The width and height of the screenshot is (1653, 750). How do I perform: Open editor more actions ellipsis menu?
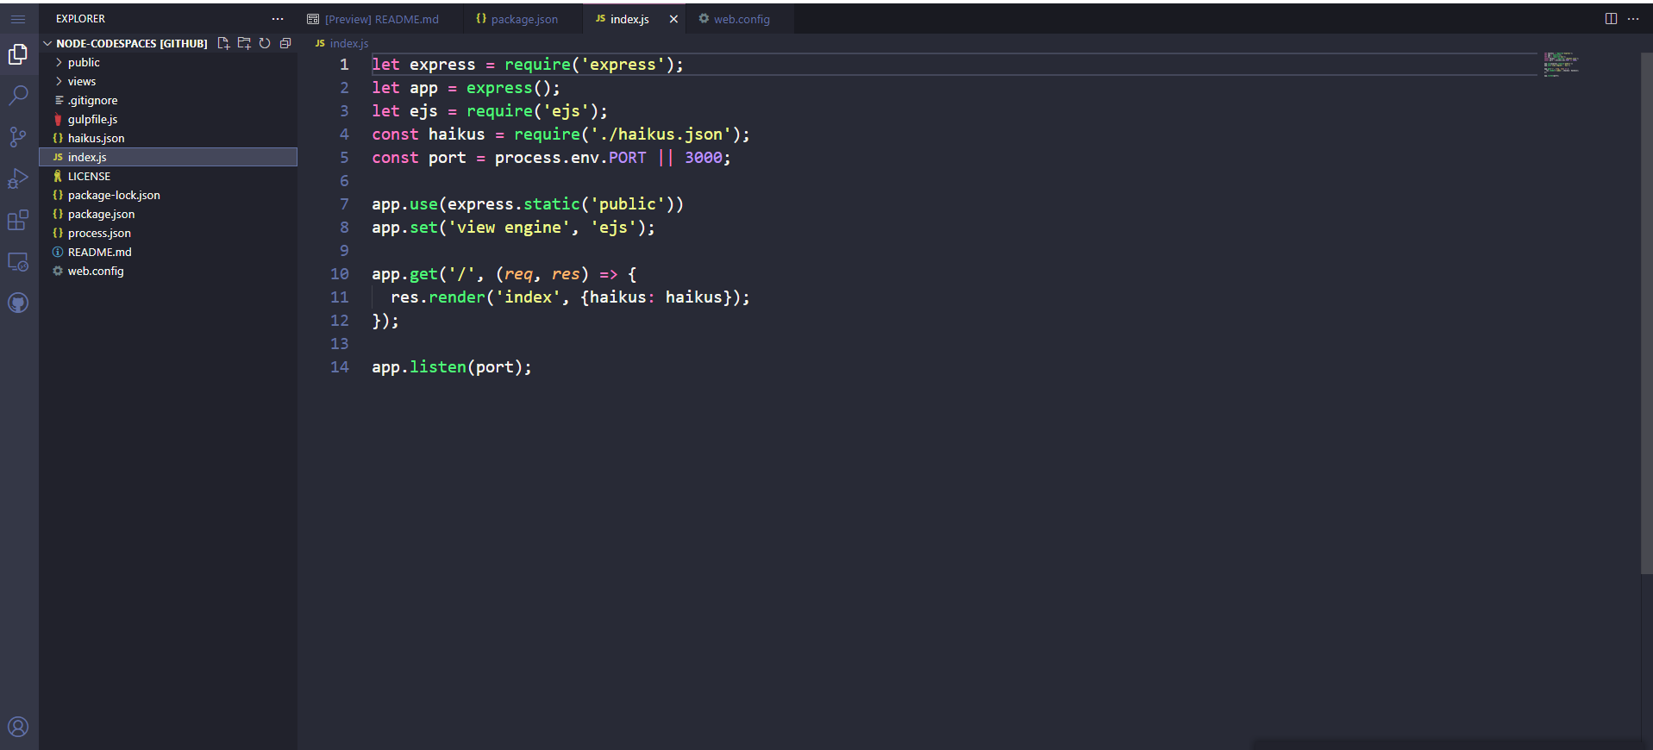click(x=1633, y=19)
